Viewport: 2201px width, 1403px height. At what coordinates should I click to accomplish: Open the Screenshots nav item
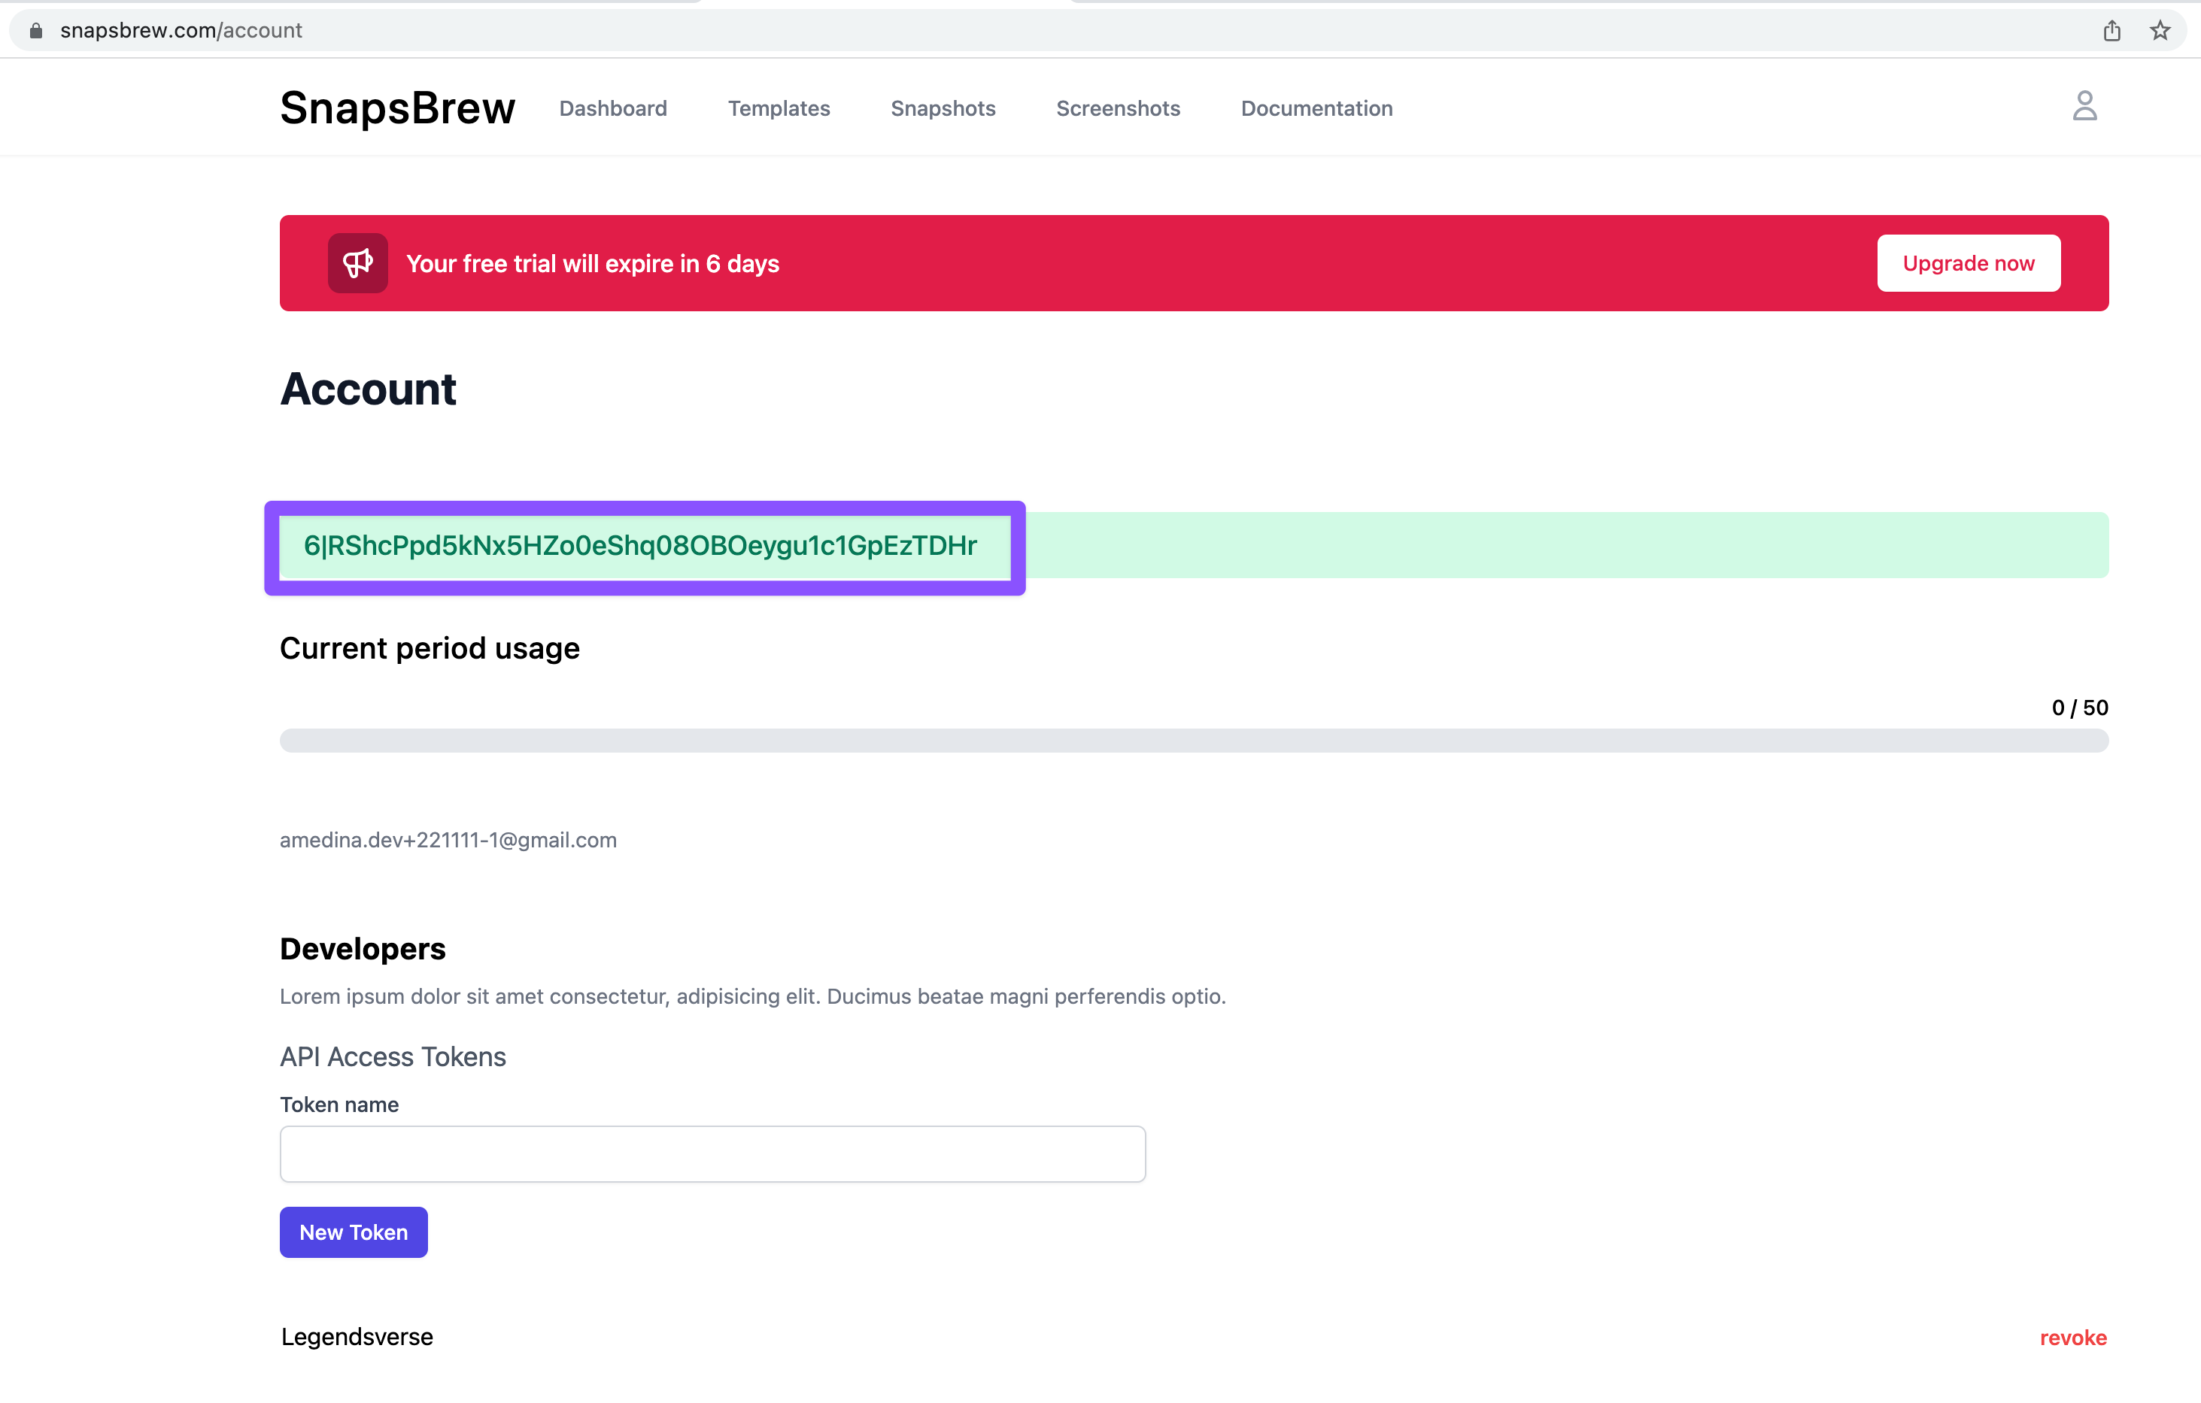(x=1118, y=108)
